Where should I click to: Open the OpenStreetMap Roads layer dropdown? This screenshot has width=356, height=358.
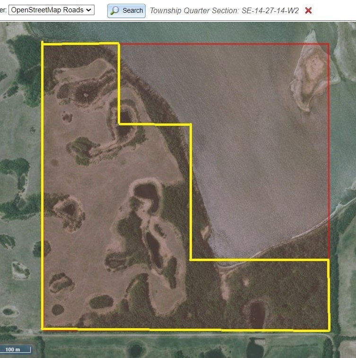tap(52, 10)
